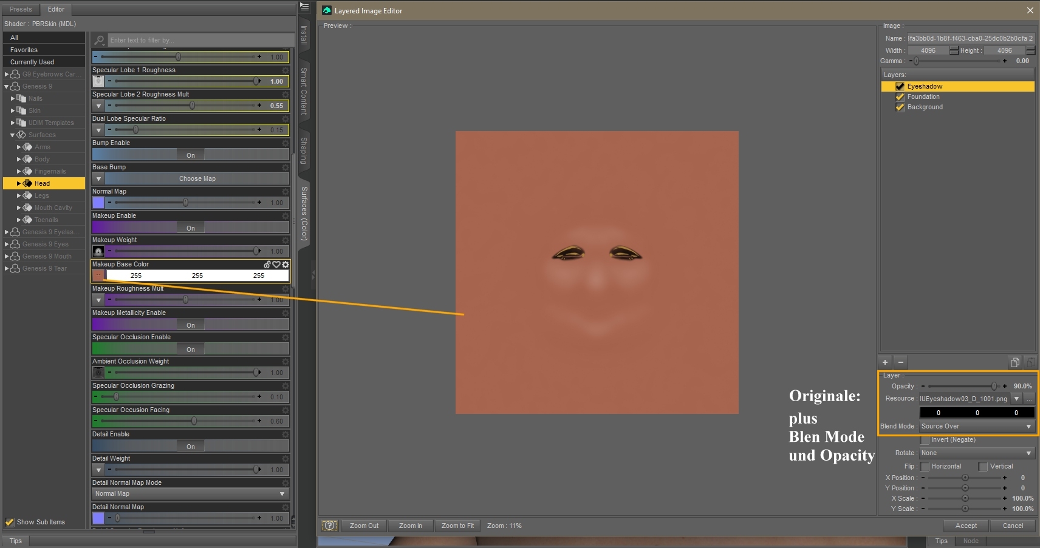Viewport: 1040px width, 548px height.
Task: Switch to the Presets tab
Action: (21, 9)
